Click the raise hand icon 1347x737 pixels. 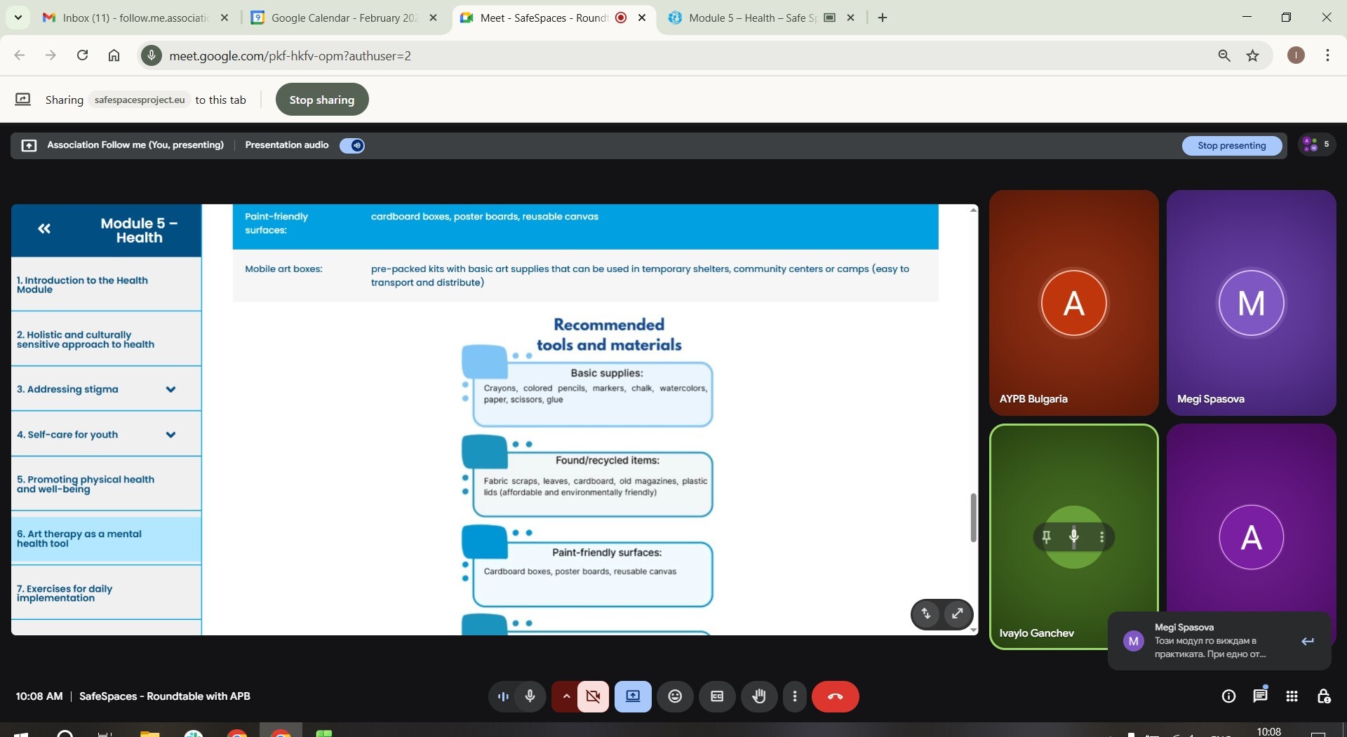(x=759, y=696)
